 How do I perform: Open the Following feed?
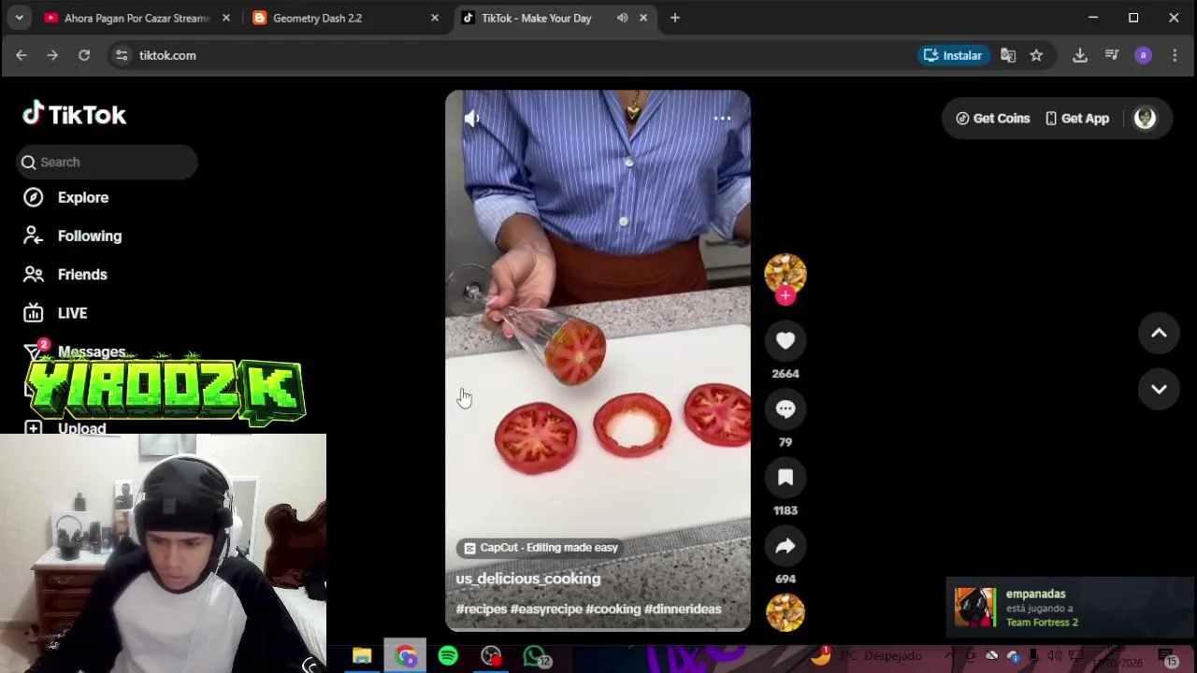tap(73, 236)
